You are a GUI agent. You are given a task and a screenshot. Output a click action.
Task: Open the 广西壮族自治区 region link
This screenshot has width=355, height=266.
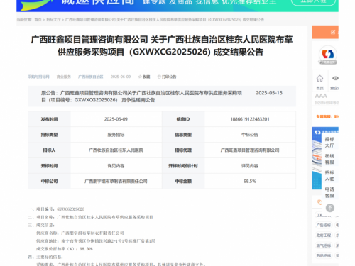click(91, 77)
